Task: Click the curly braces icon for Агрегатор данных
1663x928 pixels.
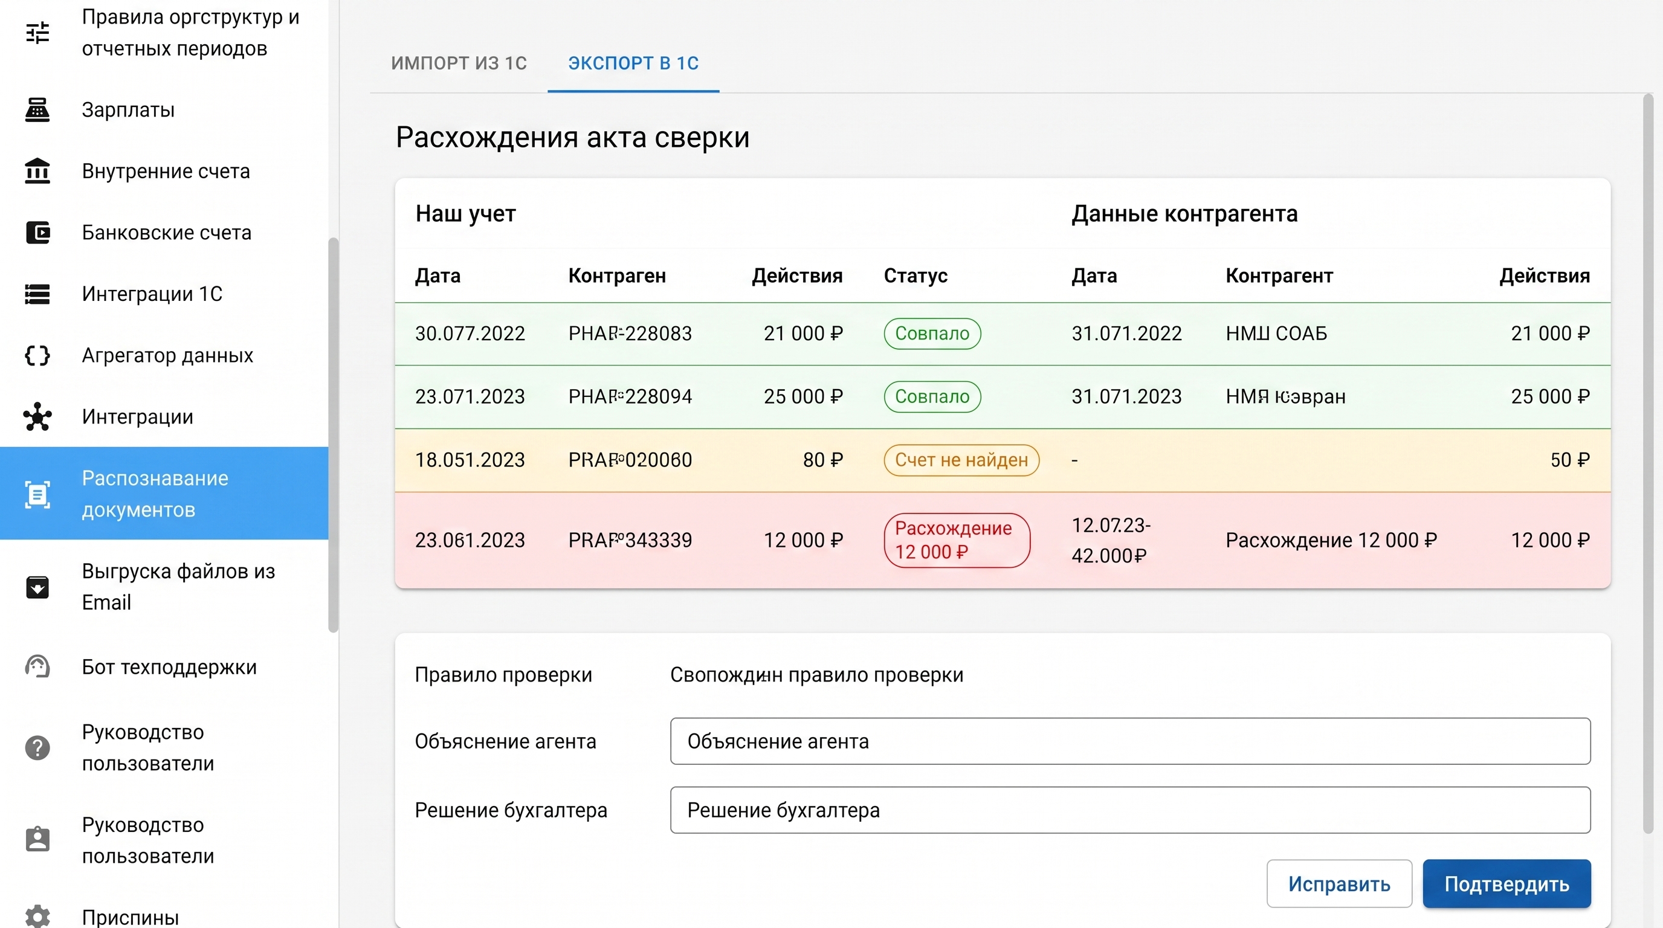Action: 37,355
